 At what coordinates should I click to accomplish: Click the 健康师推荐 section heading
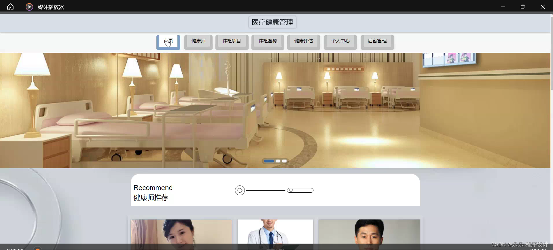(x=151, y=198)
